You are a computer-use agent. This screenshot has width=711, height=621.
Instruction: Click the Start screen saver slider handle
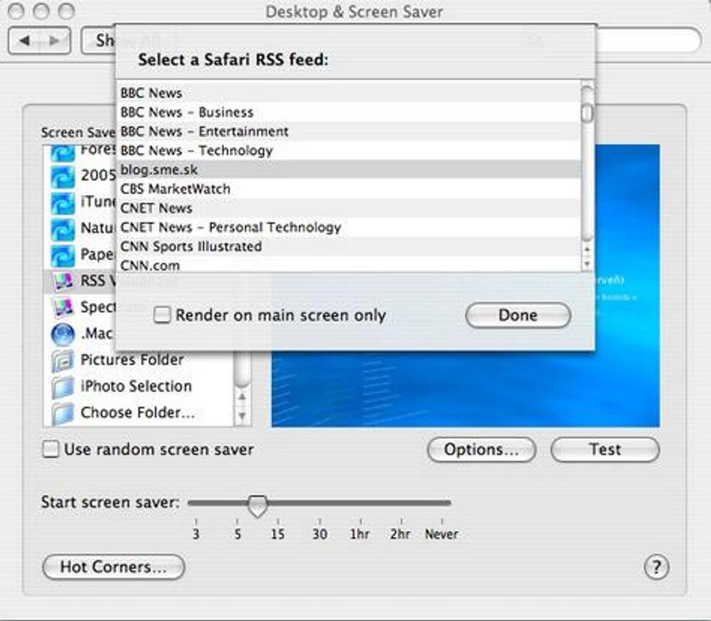(257, 505)
